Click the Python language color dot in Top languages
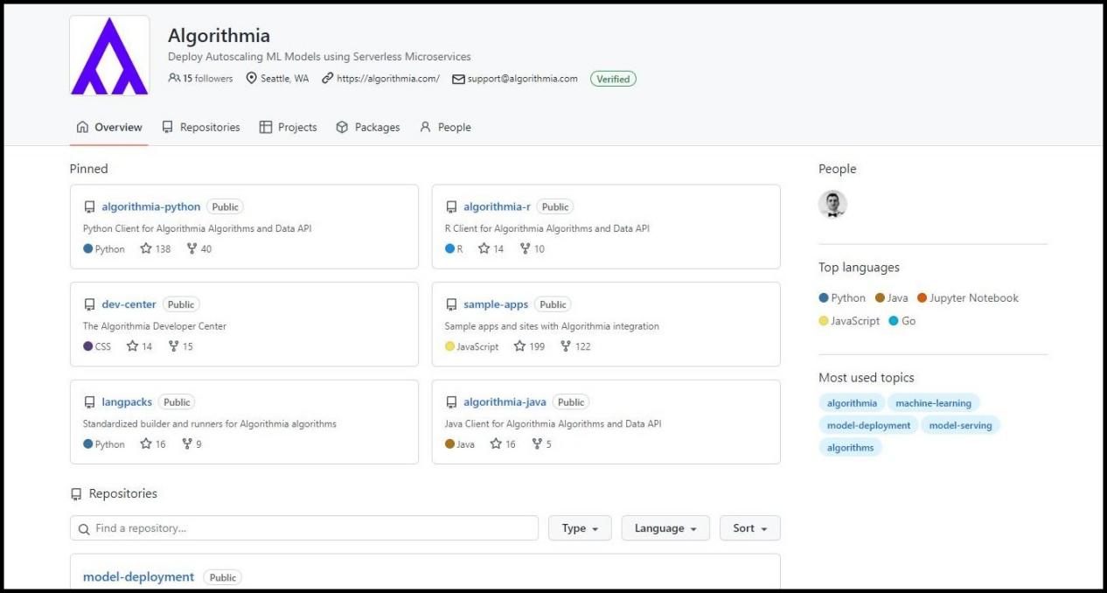1107x593 pixels. coord(824,298)
